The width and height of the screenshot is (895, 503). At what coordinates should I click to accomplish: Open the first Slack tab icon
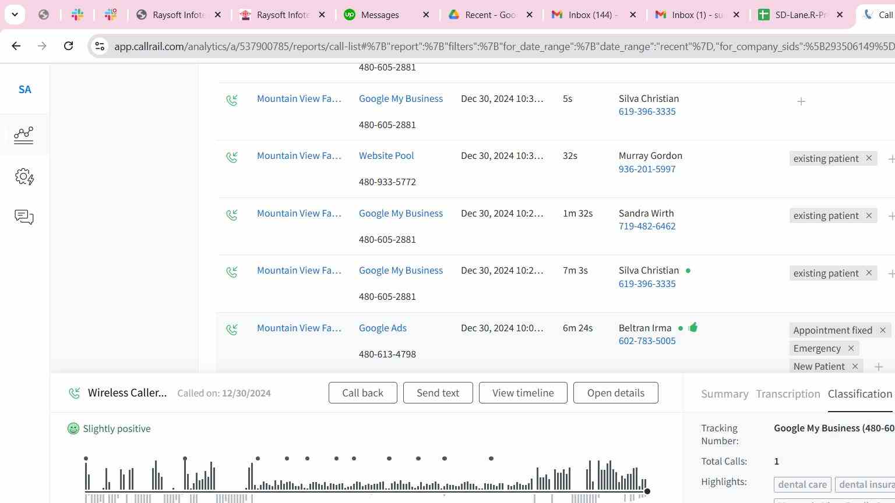click(77, 15)
